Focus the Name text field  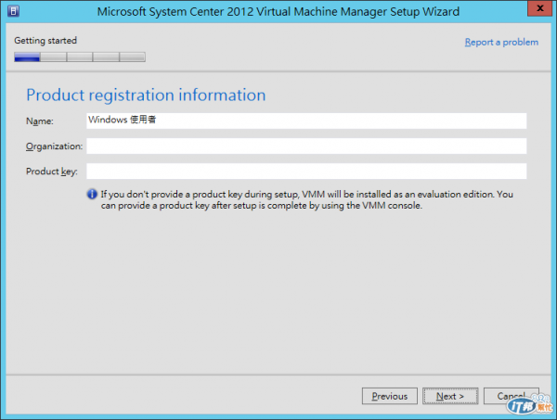306,121
